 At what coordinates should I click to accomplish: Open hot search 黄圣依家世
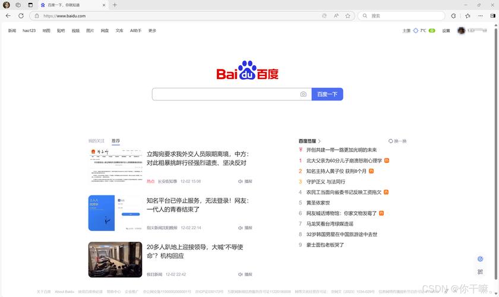(x=318, y=203)
